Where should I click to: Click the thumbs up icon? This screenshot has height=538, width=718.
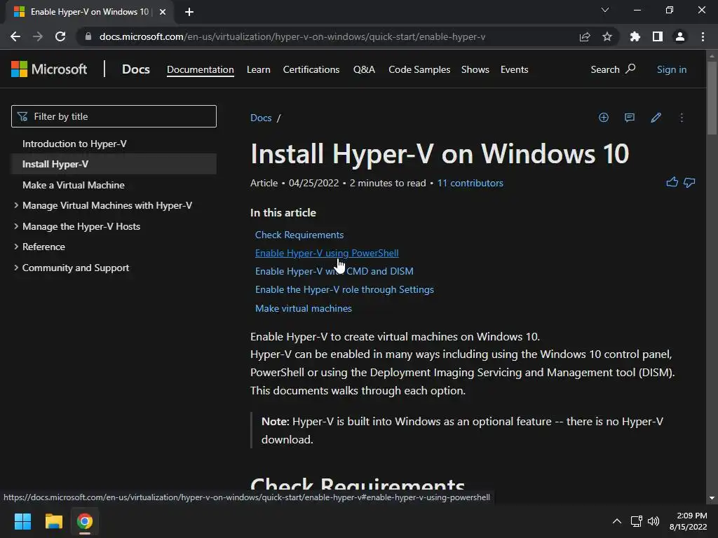pyautogui.click(x=672, y=183)
